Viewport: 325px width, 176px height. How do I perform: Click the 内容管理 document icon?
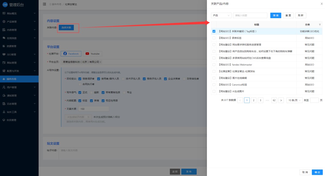pyautogui.click(x=4, y=30)
